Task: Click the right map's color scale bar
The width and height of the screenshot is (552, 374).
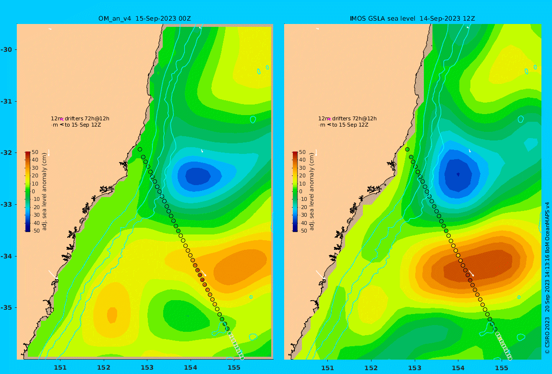Action: pos(295,192)
